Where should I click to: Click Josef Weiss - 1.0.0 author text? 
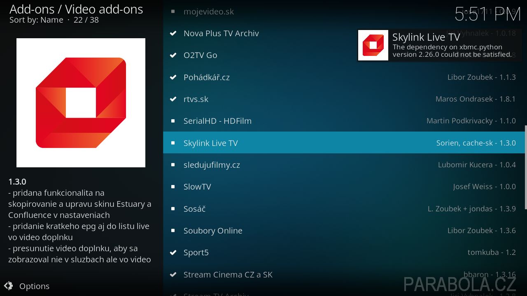pos(485,187)
